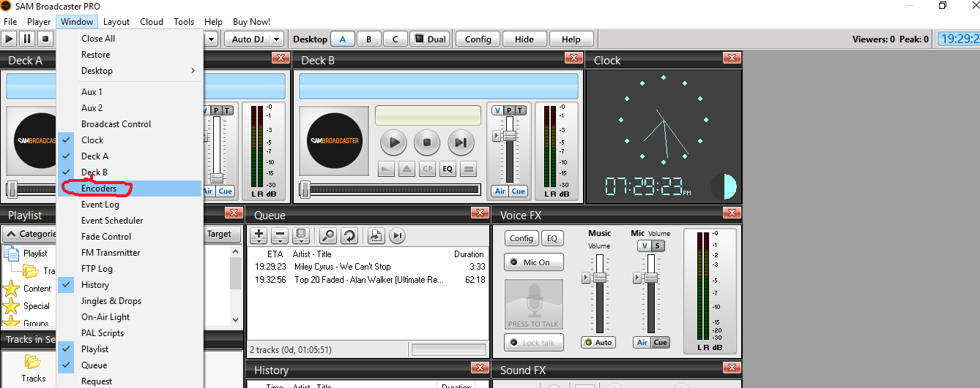Click the arrow beside Deck B volume fader
This screenshot has height=388, width=980.
[497, 136]
